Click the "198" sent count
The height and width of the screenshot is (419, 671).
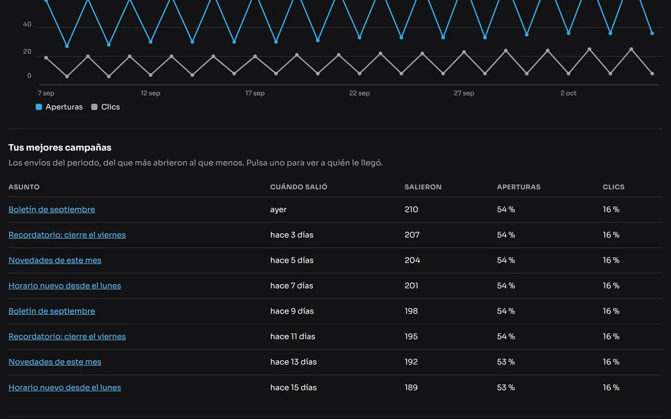(412, 311)
